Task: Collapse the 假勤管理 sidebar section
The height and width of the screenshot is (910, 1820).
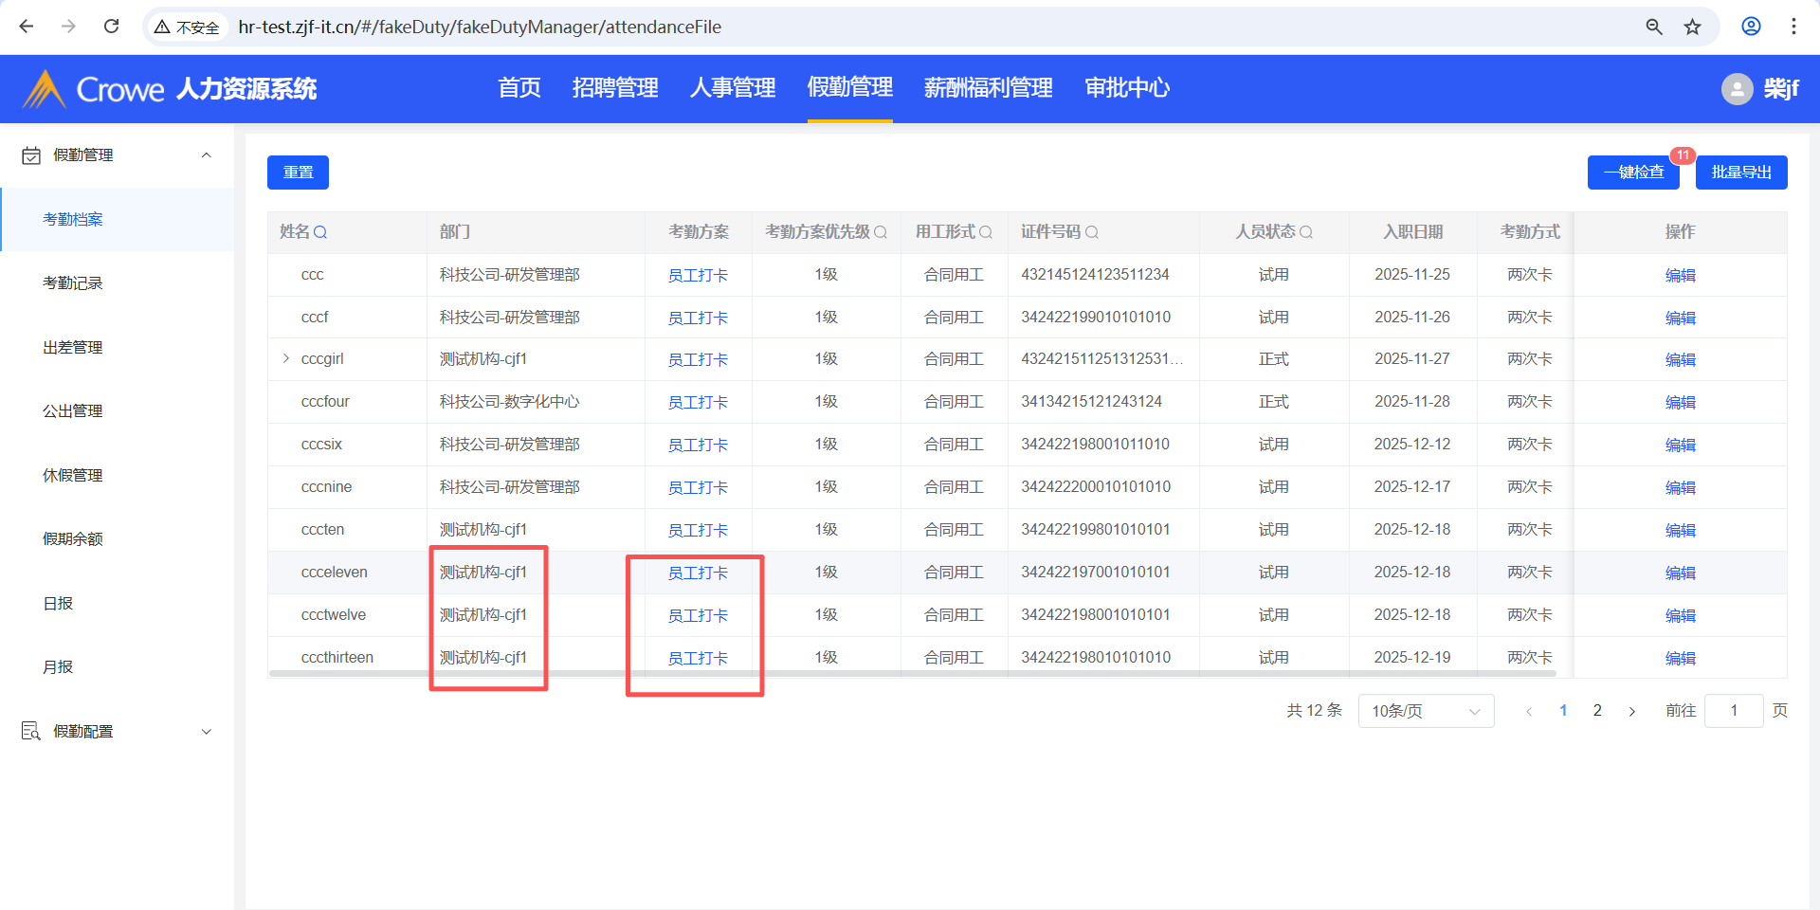Action: [206, 155]
